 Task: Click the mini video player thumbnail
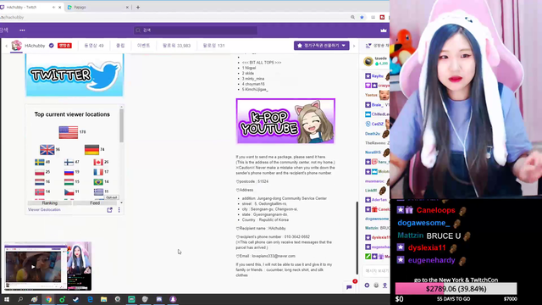coord(48,266)
